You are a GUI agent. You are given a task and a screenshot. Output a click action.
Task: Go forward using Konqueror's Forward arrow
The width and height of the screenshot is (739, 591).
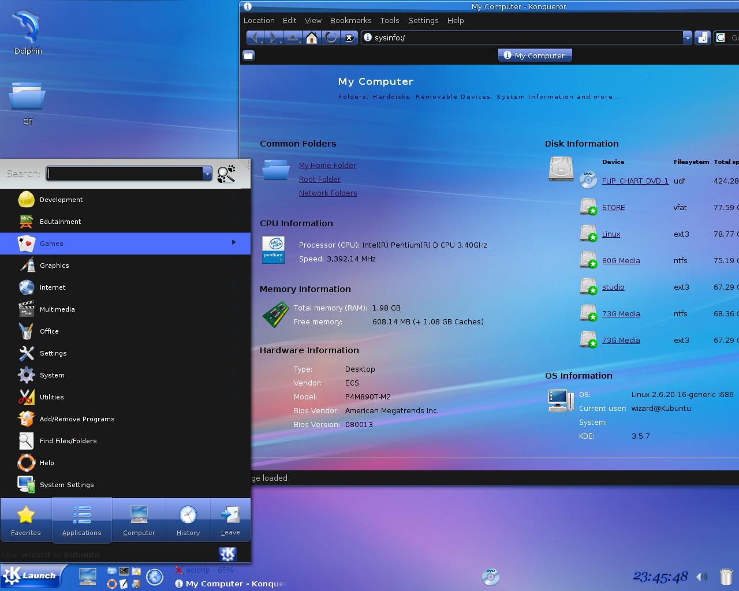[x=274, y=38]
